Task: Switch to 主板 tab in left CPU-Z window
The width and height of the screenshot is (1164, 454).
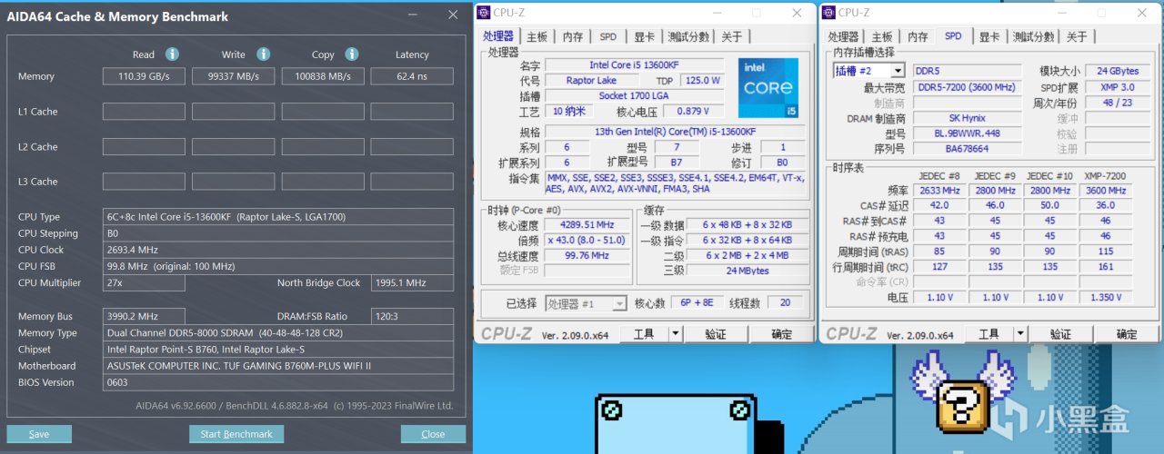Action: pos(537,36)
